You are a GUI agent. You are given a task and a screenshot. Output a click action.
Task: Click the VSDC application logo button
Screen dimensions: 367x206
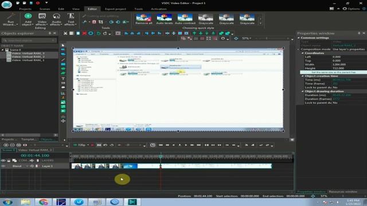(6, 5)
